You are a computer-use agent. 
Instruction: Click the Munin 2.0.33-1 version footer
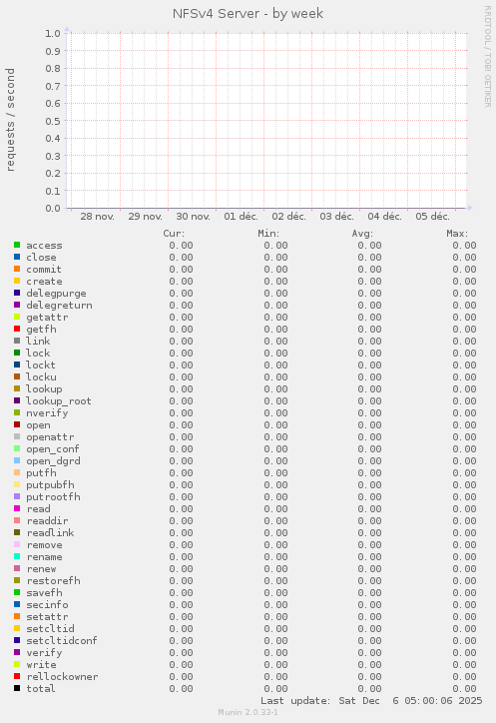[x=248, y=712]
